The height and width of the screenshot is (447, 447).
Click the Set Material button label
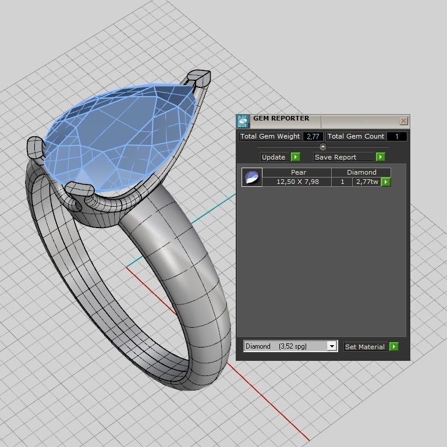pyautogui.click(x=365, y=347)
